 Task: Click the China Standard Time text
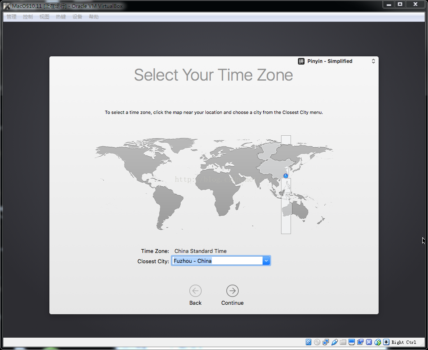point(200,251)
